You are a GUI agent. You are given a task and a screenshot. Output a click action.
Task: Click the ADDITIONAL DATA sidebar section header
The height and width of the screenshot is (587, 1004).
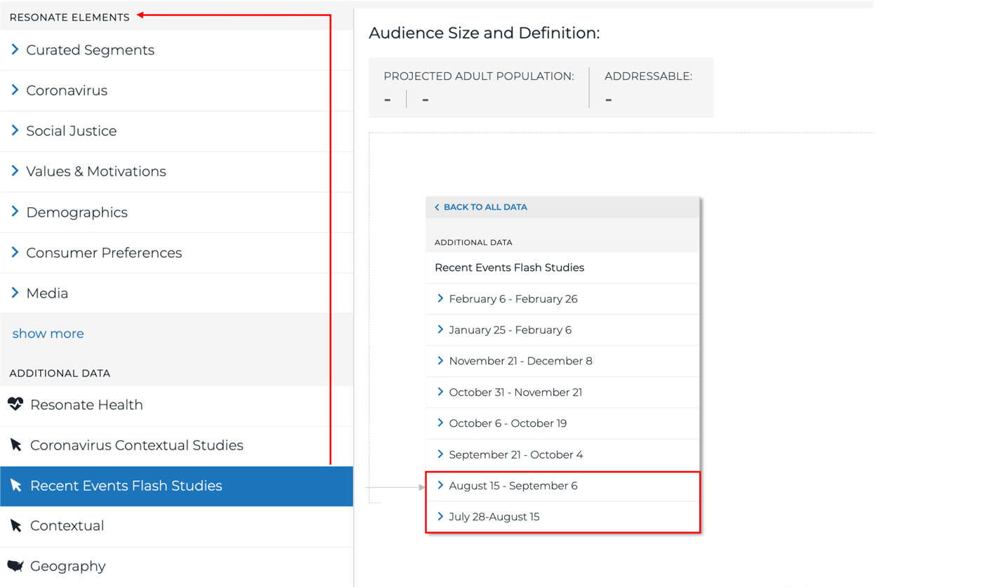pos(60,373)
